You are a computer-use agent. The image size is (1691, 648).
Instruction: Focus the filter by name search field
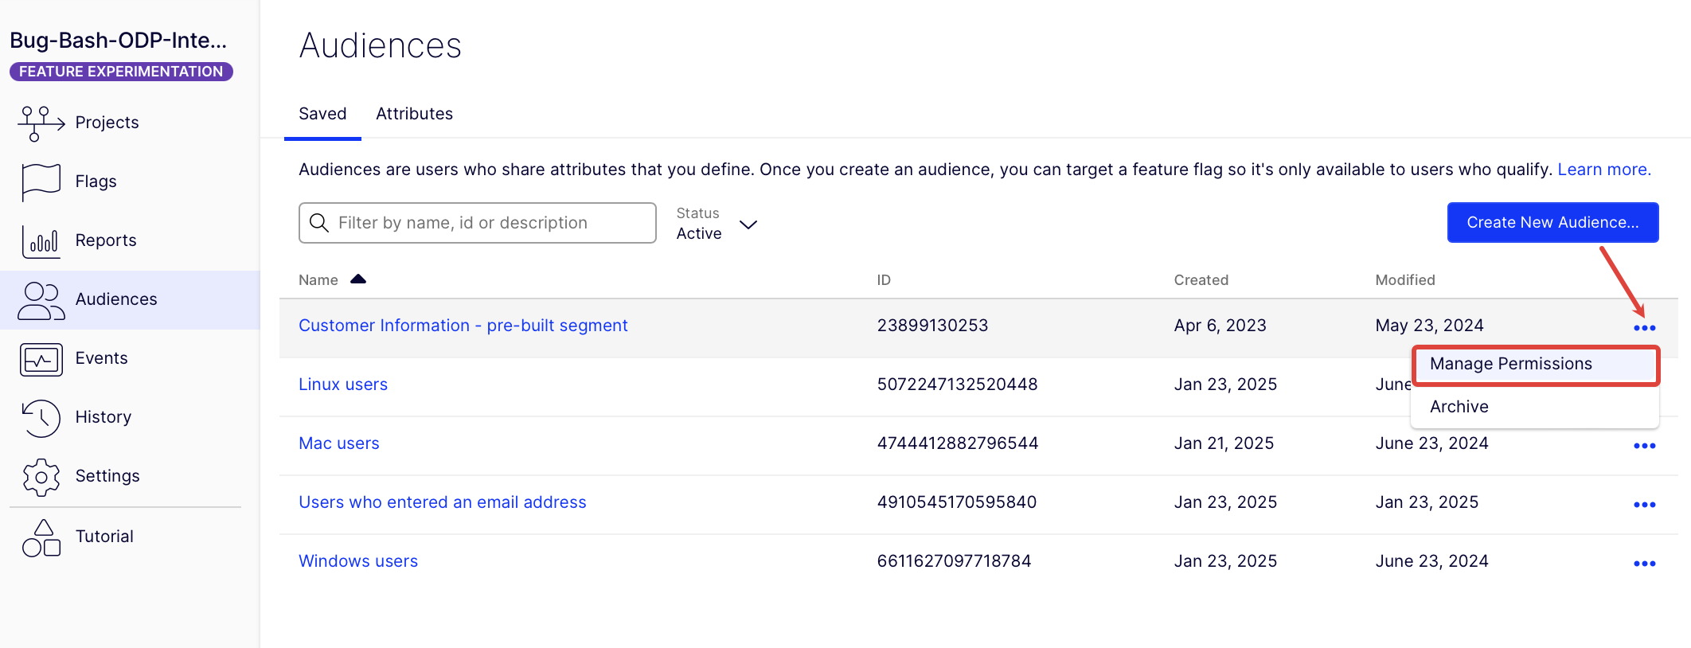[486, 223]
